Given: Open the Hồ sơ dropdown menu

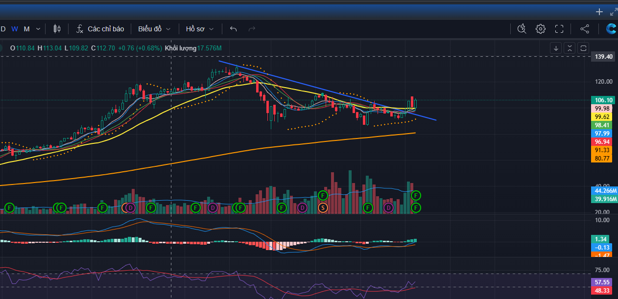Looking at the screenshot, I should [x=200, y=29].
